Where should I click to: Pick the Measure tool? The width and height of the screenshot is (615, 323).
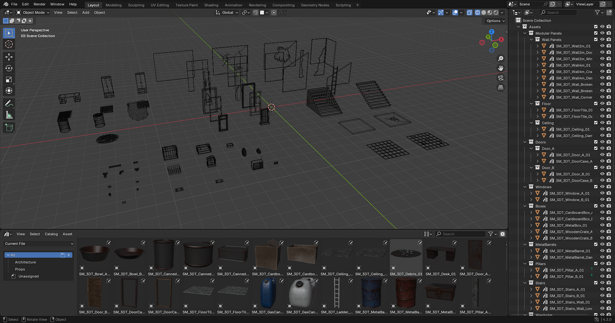click(x=9, y=115)
